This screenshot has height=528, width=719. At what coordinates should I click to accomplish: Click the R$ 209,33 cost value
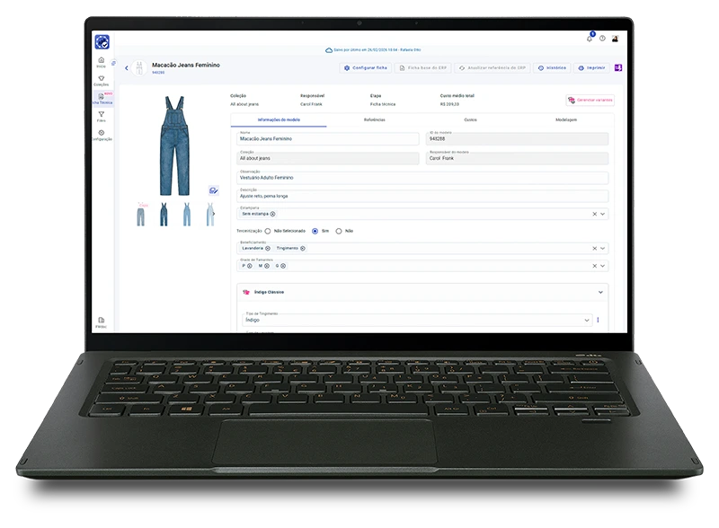(x=449, y=104)
